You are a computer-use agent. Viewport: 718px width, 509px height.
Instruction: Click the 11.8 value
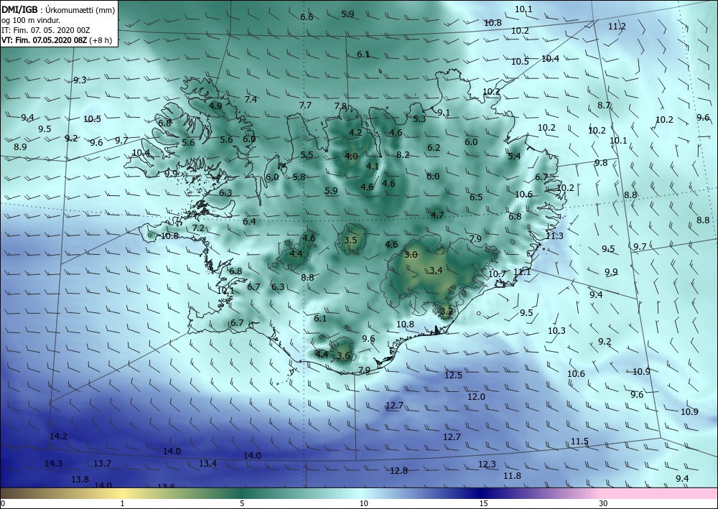coord(512,475)
